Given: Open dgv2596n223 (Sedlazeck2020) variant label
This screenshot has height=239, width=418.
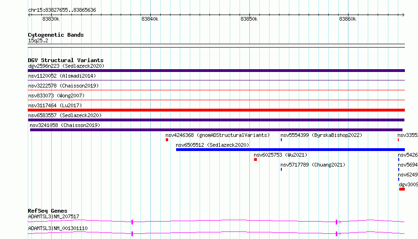Looking at the screenshot, I should pos(66,66).
